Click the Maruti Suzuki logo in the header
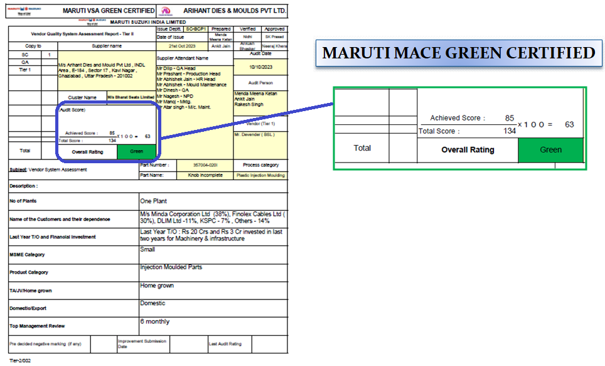Image resolution: width=605 pixels, height=366 pixels. click(24, 11)
